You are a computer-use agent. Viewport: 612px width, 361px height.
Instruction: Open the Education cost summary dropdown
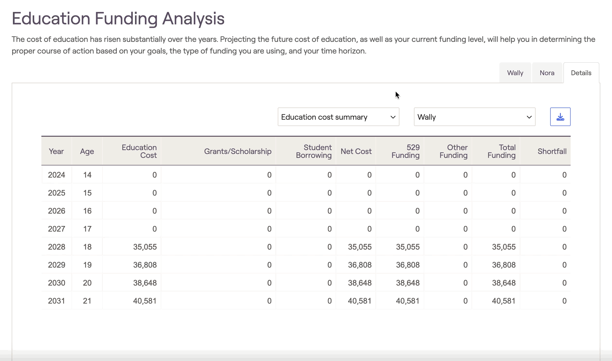(338, 117)
